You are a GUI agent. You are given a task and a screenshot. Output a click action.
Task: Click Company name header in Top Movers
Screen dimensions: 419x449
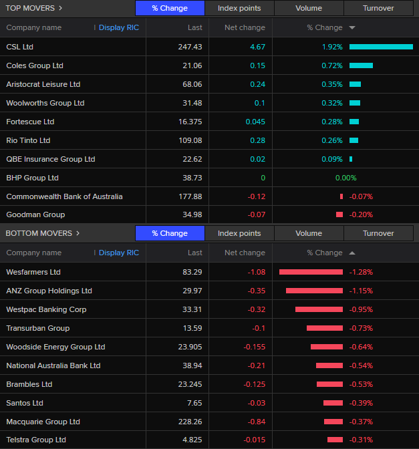click(x=34, y=27)
